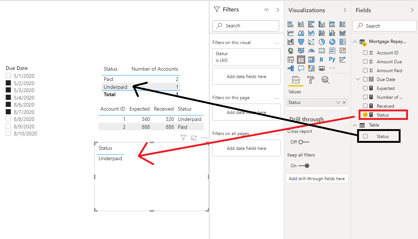Screen dimensions: 418x239
Task: Click Add drill-through fields here
Action: [317, 179]
